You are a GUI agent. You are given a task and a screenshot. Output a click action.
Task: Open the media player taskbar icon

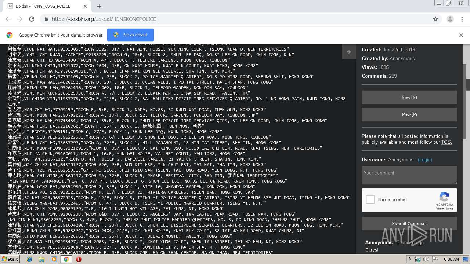click(54, 259)
